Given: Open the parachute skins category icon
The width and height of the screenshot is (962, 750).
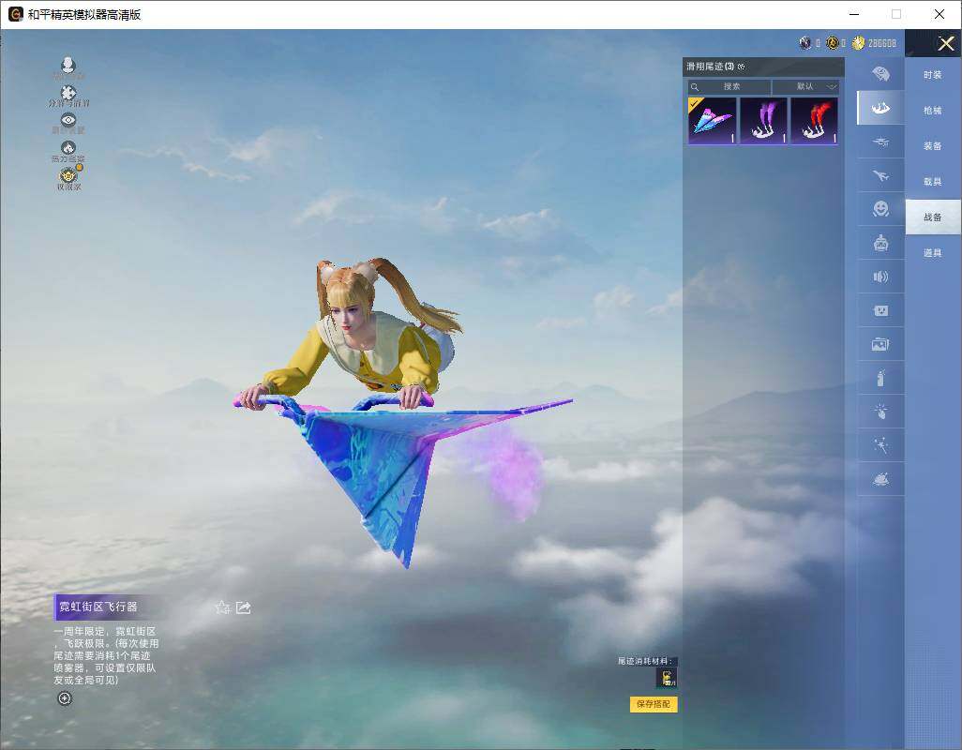Looking at the screenshot, I should (881, 74).
